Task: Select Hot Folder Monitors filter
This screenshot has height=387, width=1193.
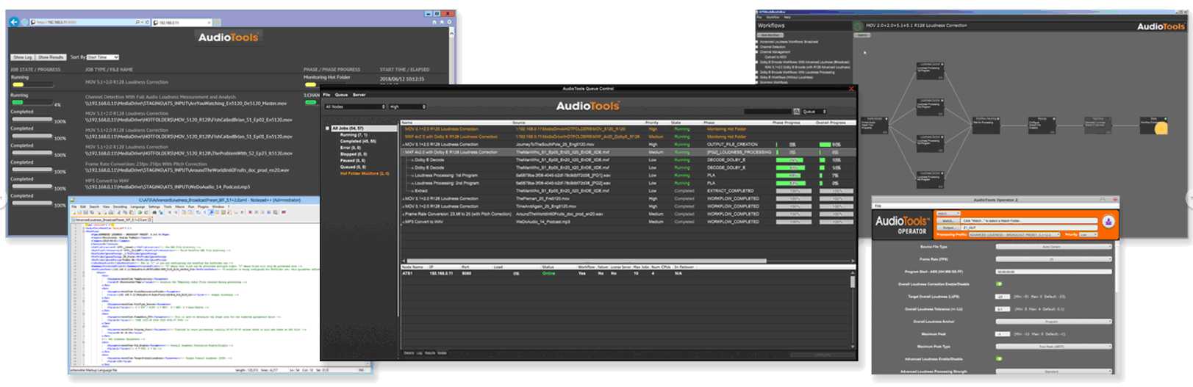Action: point(365,174)
